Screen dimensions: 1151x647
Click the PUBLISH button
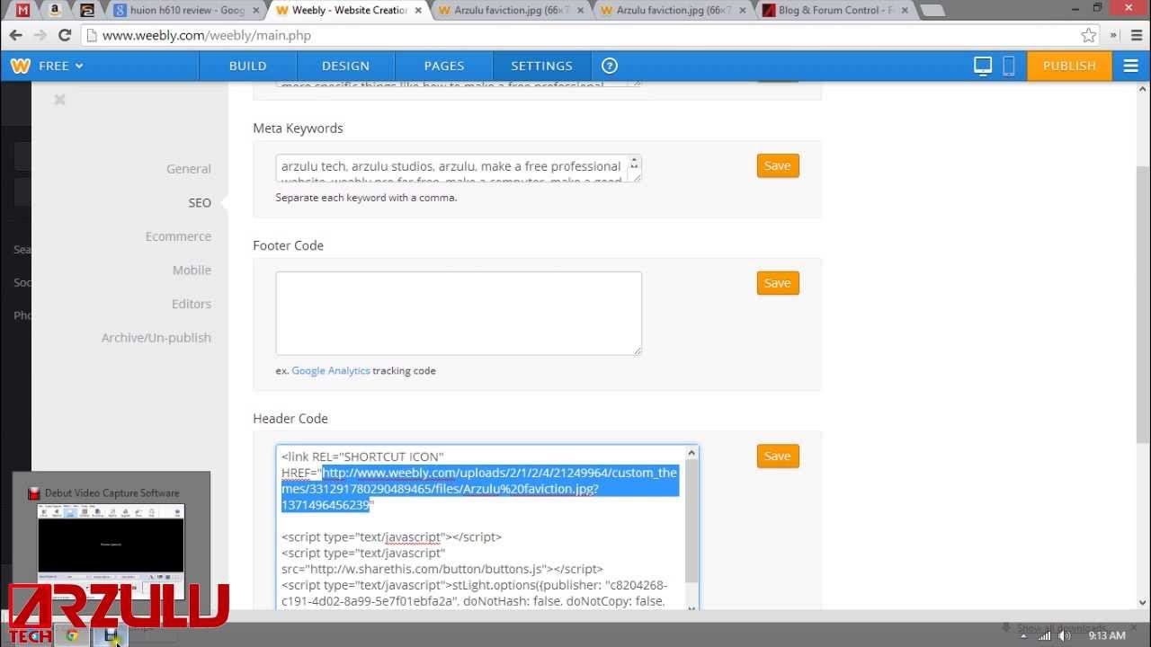click(x=1068, y=65)
